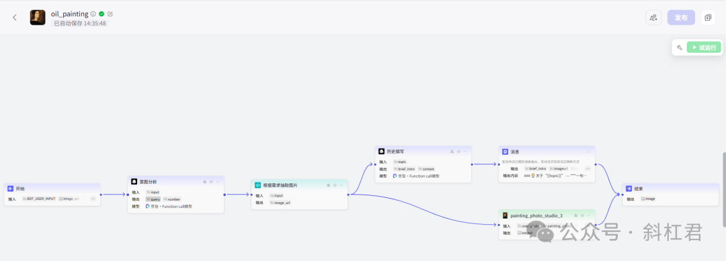Click test icon on painting_photo_studio_3 node
This screenshot has width=726, height=261.
(575, 215)
